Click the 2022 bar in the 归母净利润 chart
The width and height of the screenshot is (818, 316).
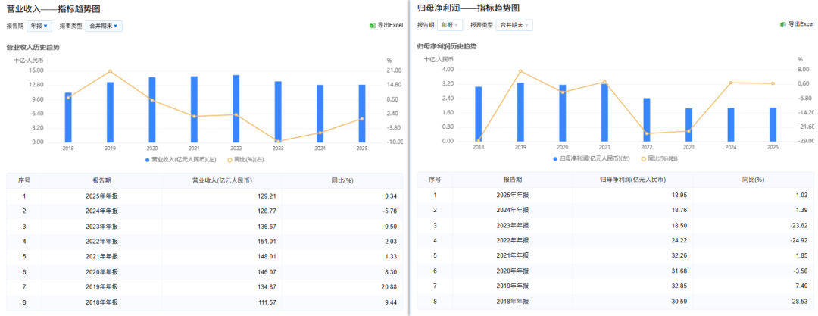(646, 120)
